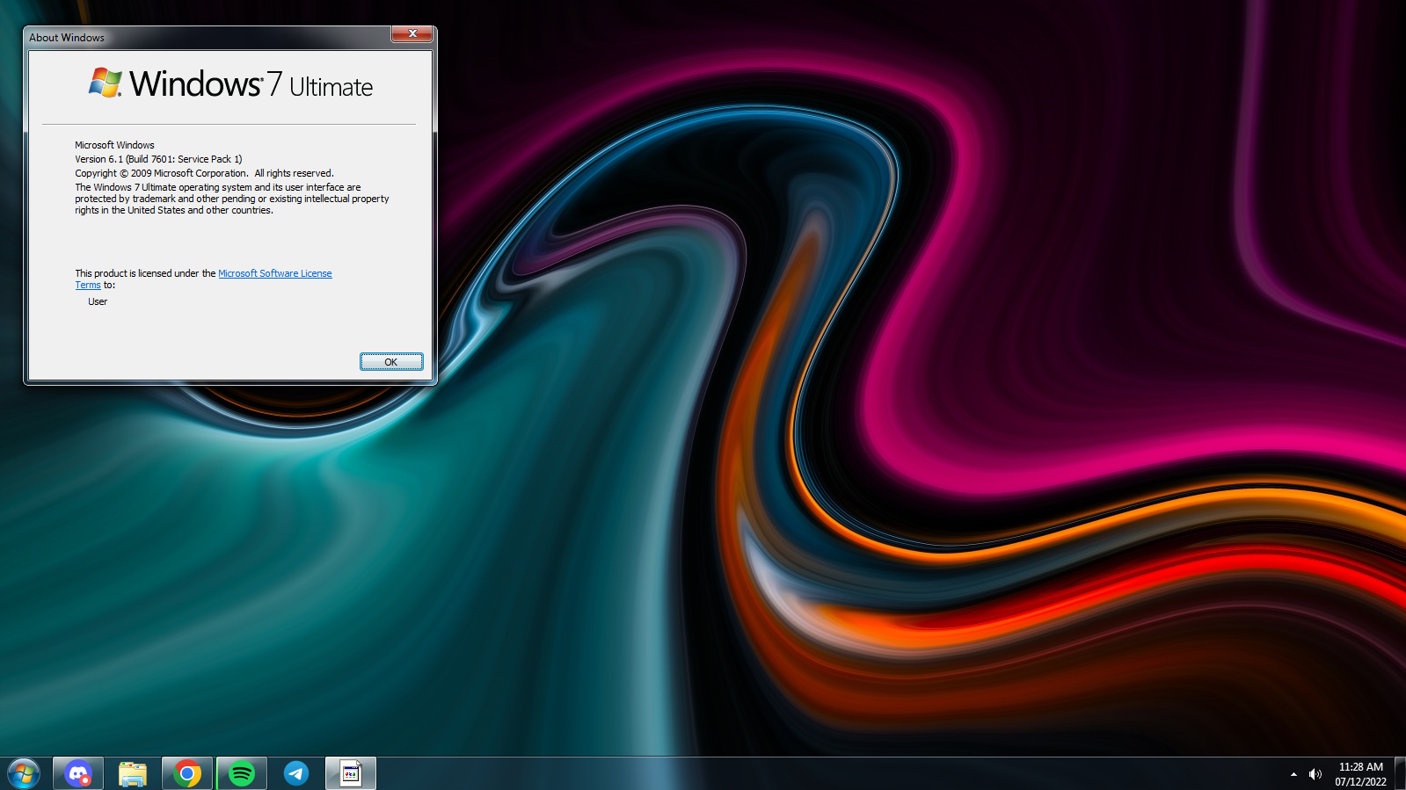Open the taskbar clock and date
The width and height of the screenshot is (1406, 790).
[x=1360, y=774]
